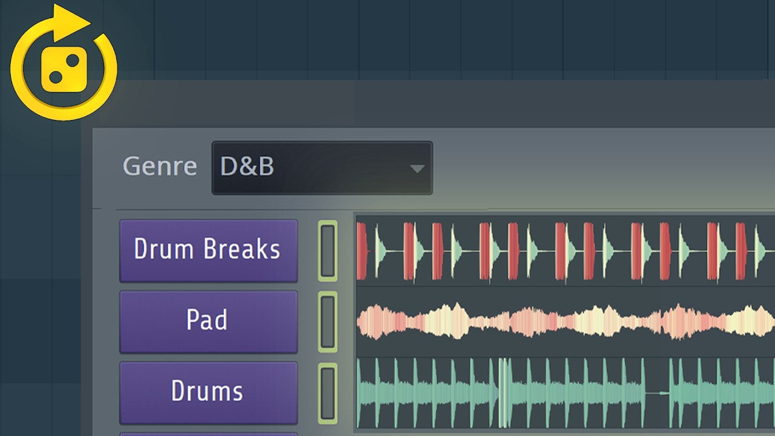The width and height of the screenshot is (775, 436).
Task: Click the Genre dropdown arrow
Action: pos(417,168)
